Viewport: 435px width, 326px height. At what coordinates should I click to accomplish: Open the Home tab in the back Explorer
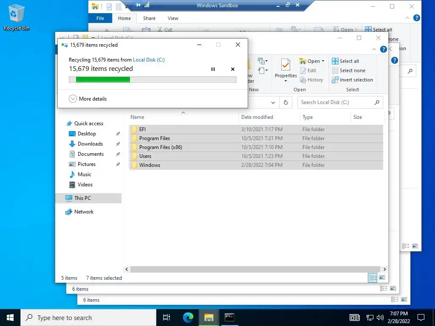124,18
